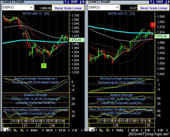
Task: Click the T button in left graph window
Action: click(65, 2)
